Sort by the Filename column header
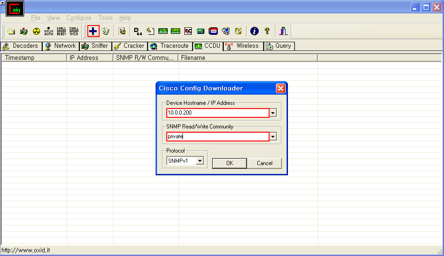Viewport: 444px width, 256px height. (248, 58)
